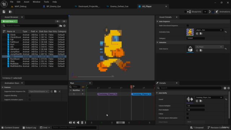Pause the Run animation playback
The width and height of the screenshot is (231, 130).
pos(82,122)
